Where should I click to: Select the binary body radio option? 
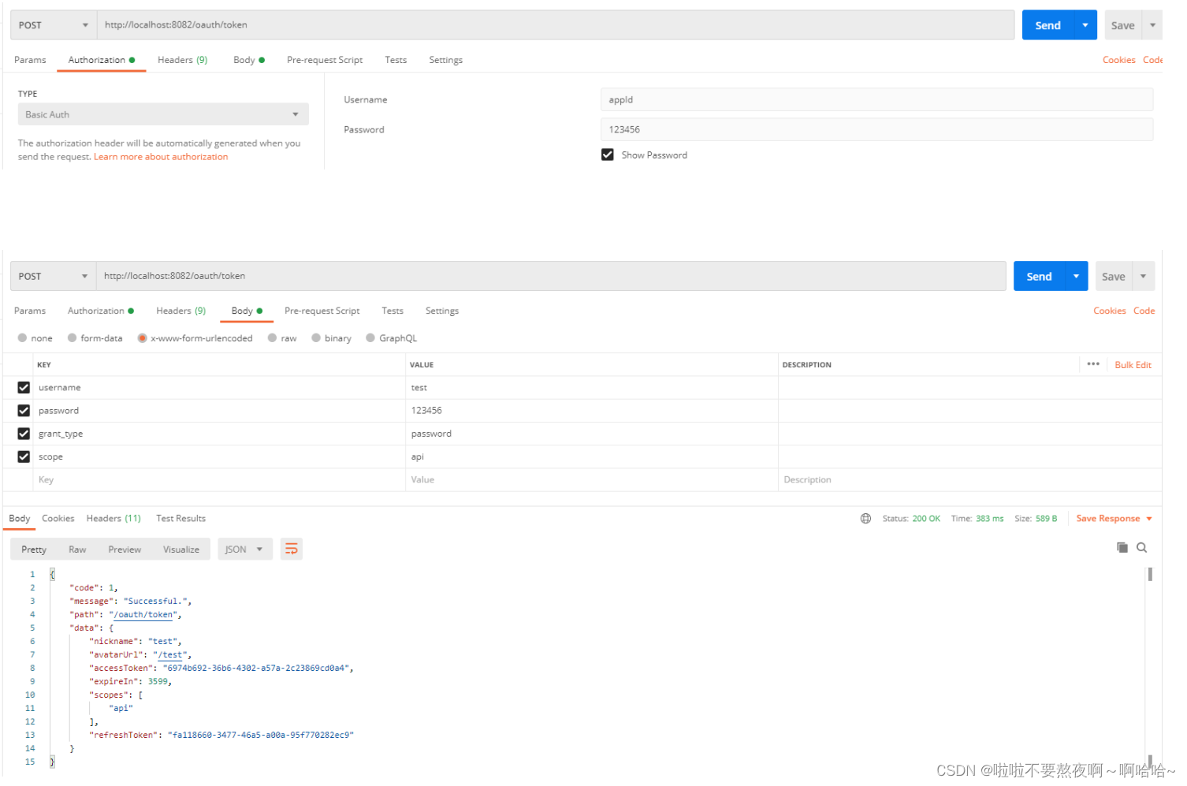pyautogui.click(x=316, y=338)
